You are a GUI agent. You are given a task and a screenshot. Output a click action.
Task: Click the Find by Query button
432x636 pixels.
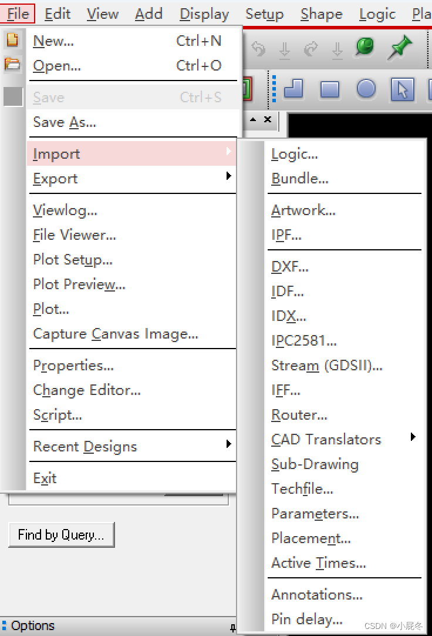(x=61, y=534)
